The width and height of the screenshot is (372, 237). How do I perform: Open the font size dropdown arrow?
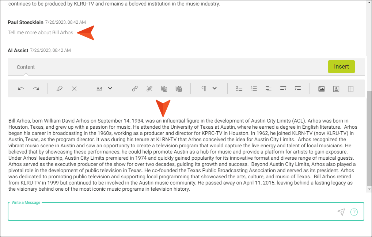tap(110, 88)
